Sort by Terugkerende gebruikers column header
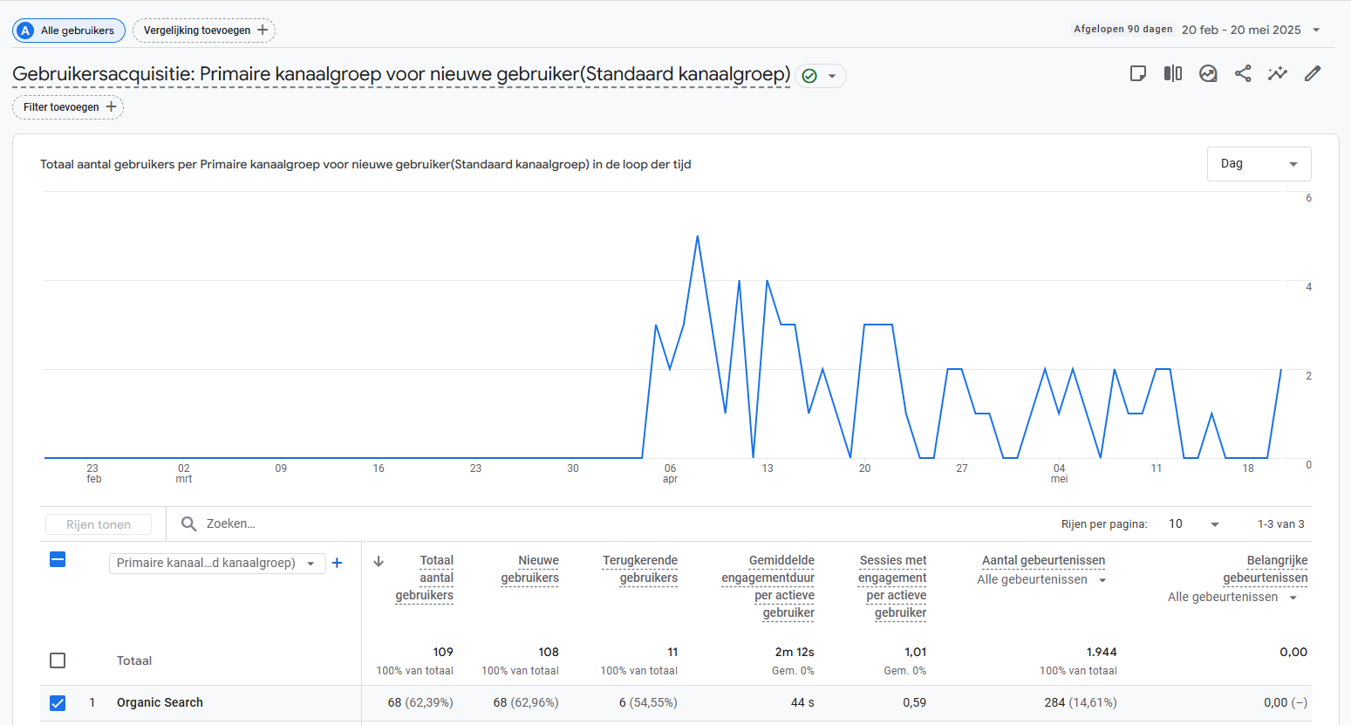This screenshot has width=1351, height=725. click(x=639, y=569)
